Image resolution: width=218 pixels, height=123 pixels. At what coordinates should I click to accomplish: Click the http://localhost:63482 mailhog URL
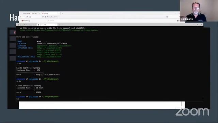coord(48,74)
